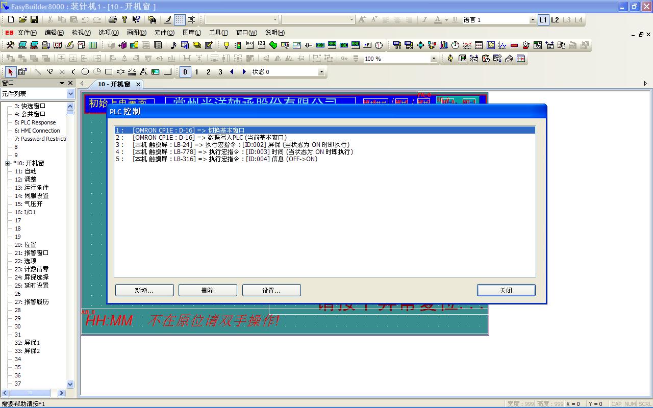Viewport: 653px width, 408px height.
Task: Select the ellipse drawing tool
Action: click(x=85, y=72)
